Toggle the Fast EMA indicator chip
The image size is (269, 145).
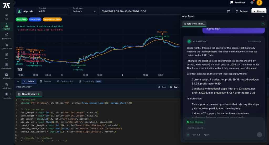point(22,19)
